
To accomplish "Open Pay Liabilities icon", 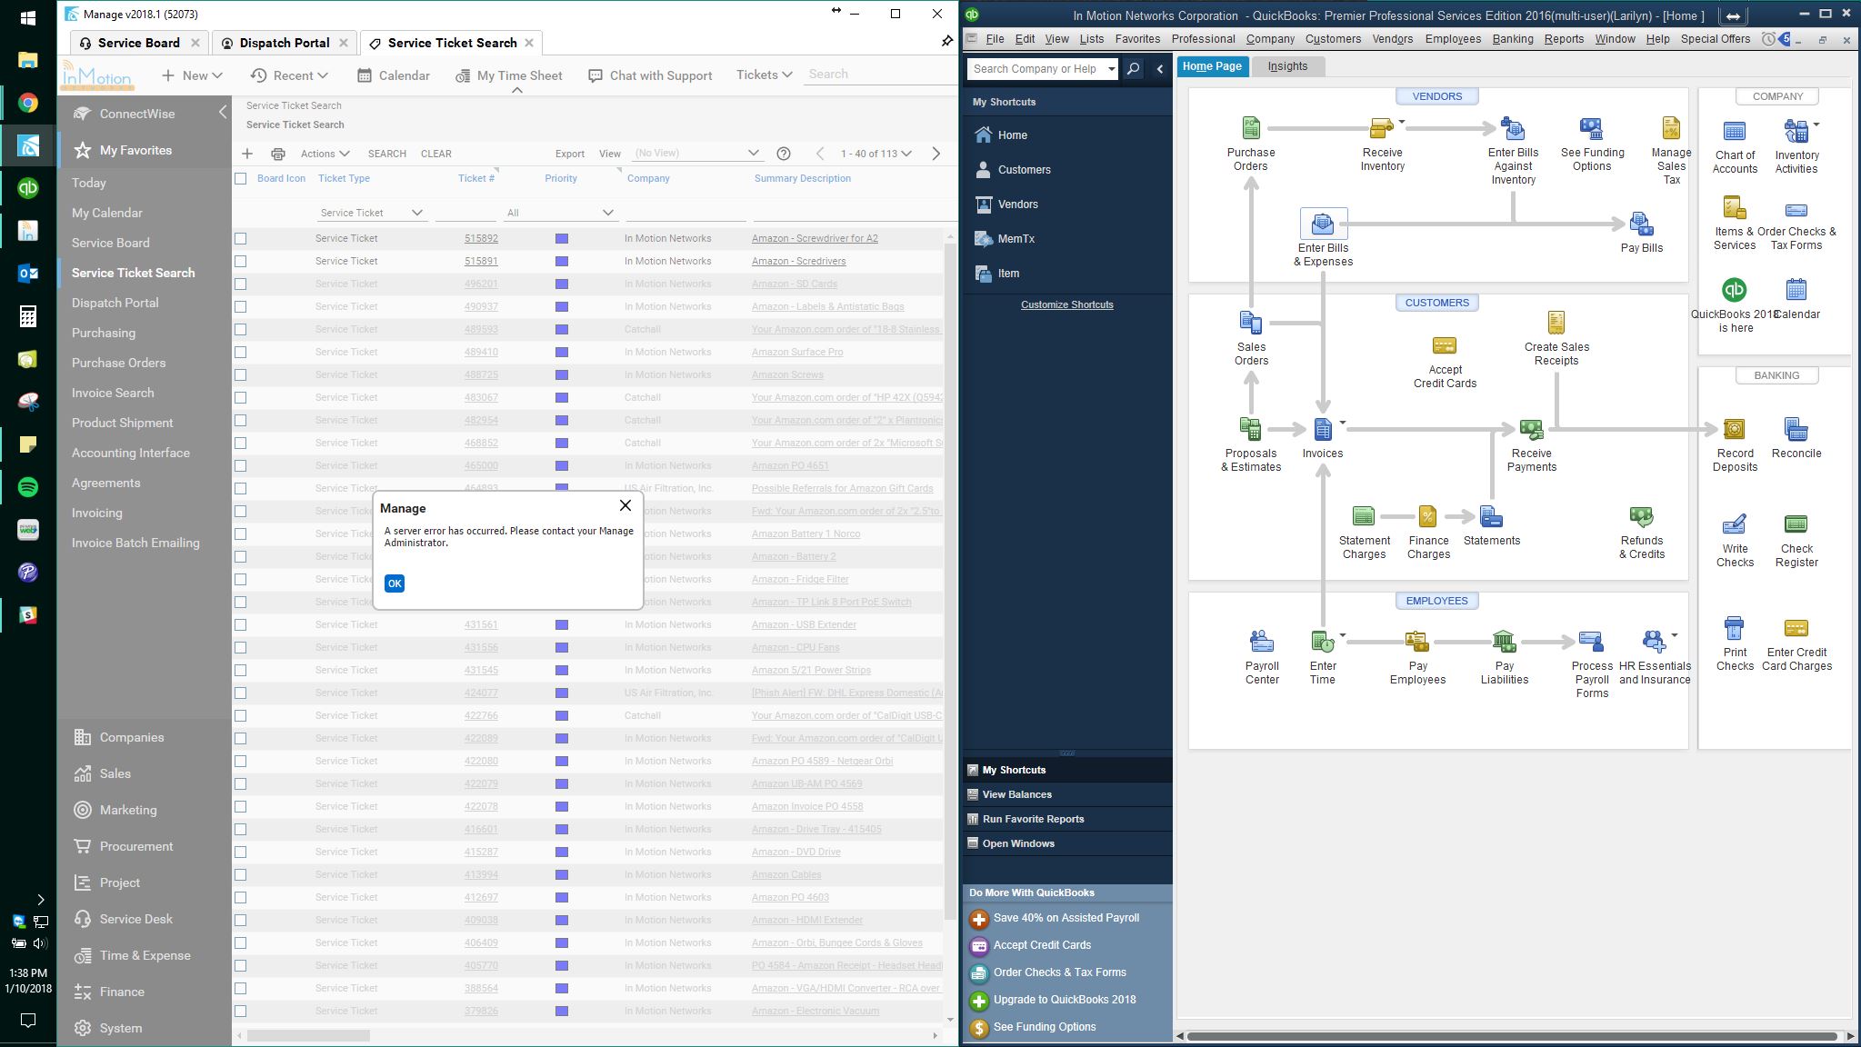I will pos(1504,642).
